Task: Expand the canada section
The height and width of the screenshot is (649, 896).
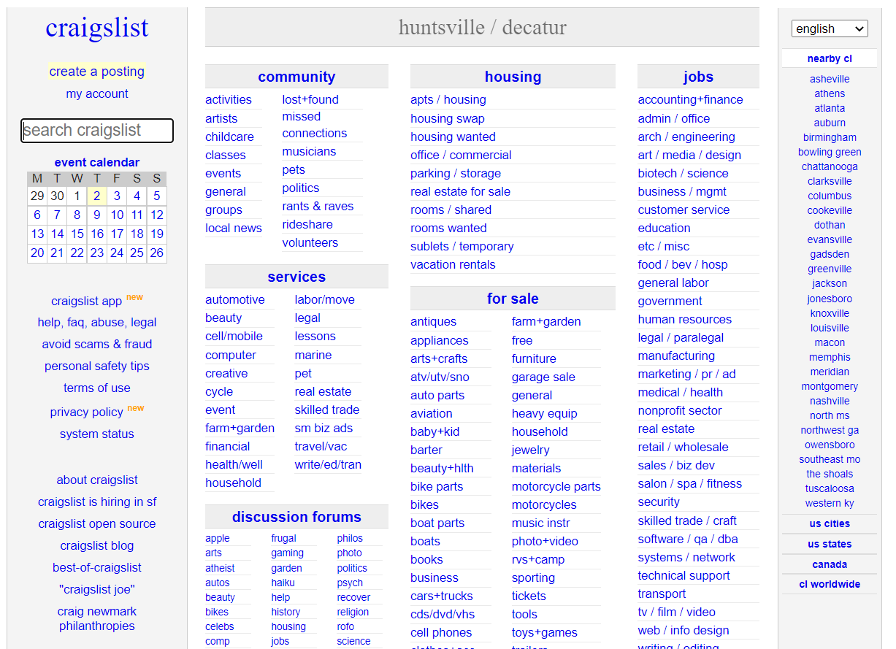Action: pyautogui.click(x=829, y=564)
